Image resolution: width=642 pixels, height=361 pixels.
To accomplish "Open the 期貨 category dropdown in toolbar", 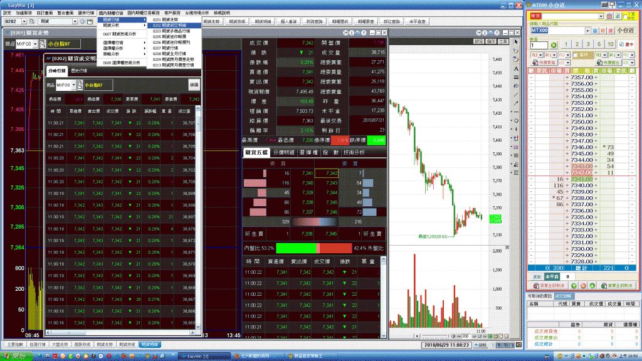I will pyautogui.click(x=75, y=21).
